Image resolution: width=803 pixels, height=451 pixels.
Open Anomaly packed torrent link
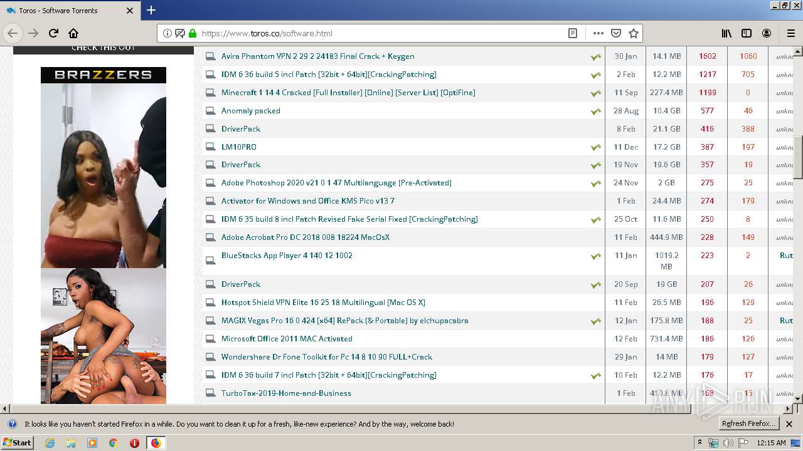[x=250, y=111]
